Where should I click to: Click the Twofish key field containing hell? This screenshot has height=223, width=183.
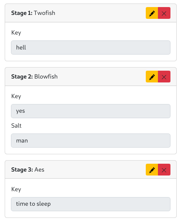point(91,48)
